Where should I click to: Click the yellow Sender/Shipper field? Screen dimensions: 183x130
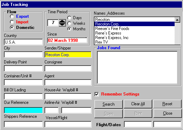coord(68,54)
